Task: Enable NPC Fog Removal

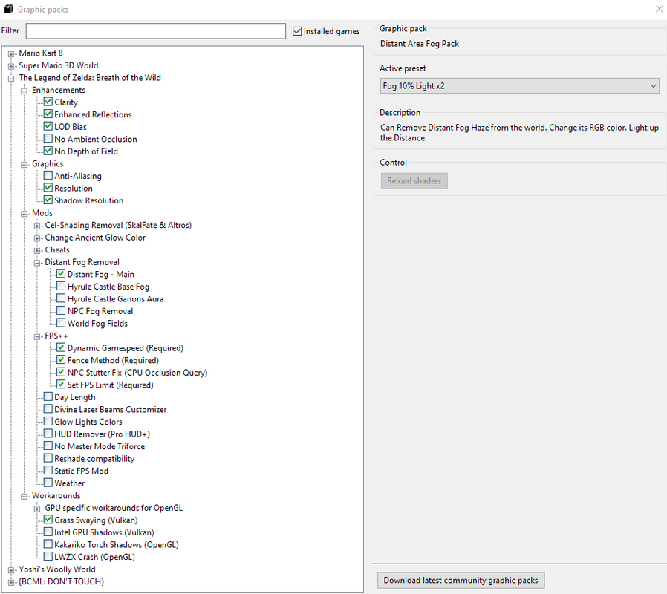Action: pyautogui.click(x=61, y=311)
